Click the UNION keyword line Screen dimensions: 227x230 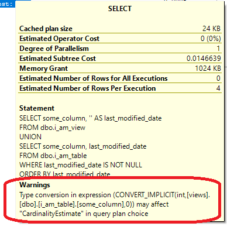coord(30,137)
